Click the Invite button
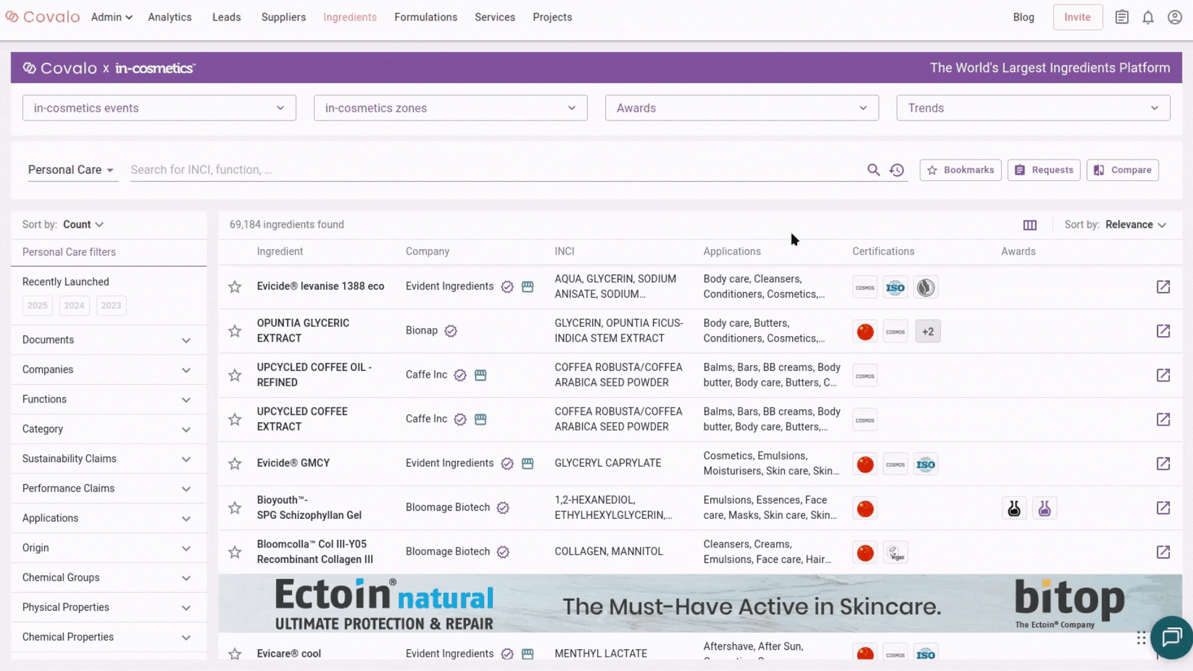 pos(1077,17)
